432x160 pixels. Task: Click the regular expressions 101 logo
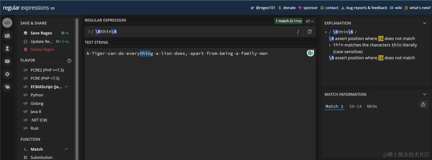point(29,8)
